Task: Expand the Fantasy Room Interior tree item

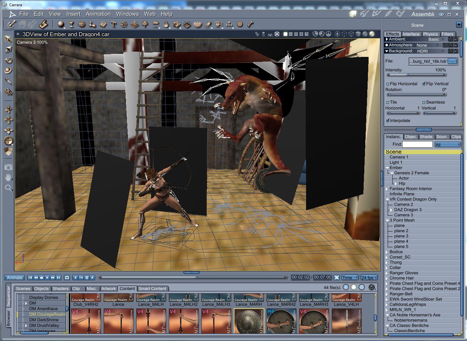Action: (387, 189)
